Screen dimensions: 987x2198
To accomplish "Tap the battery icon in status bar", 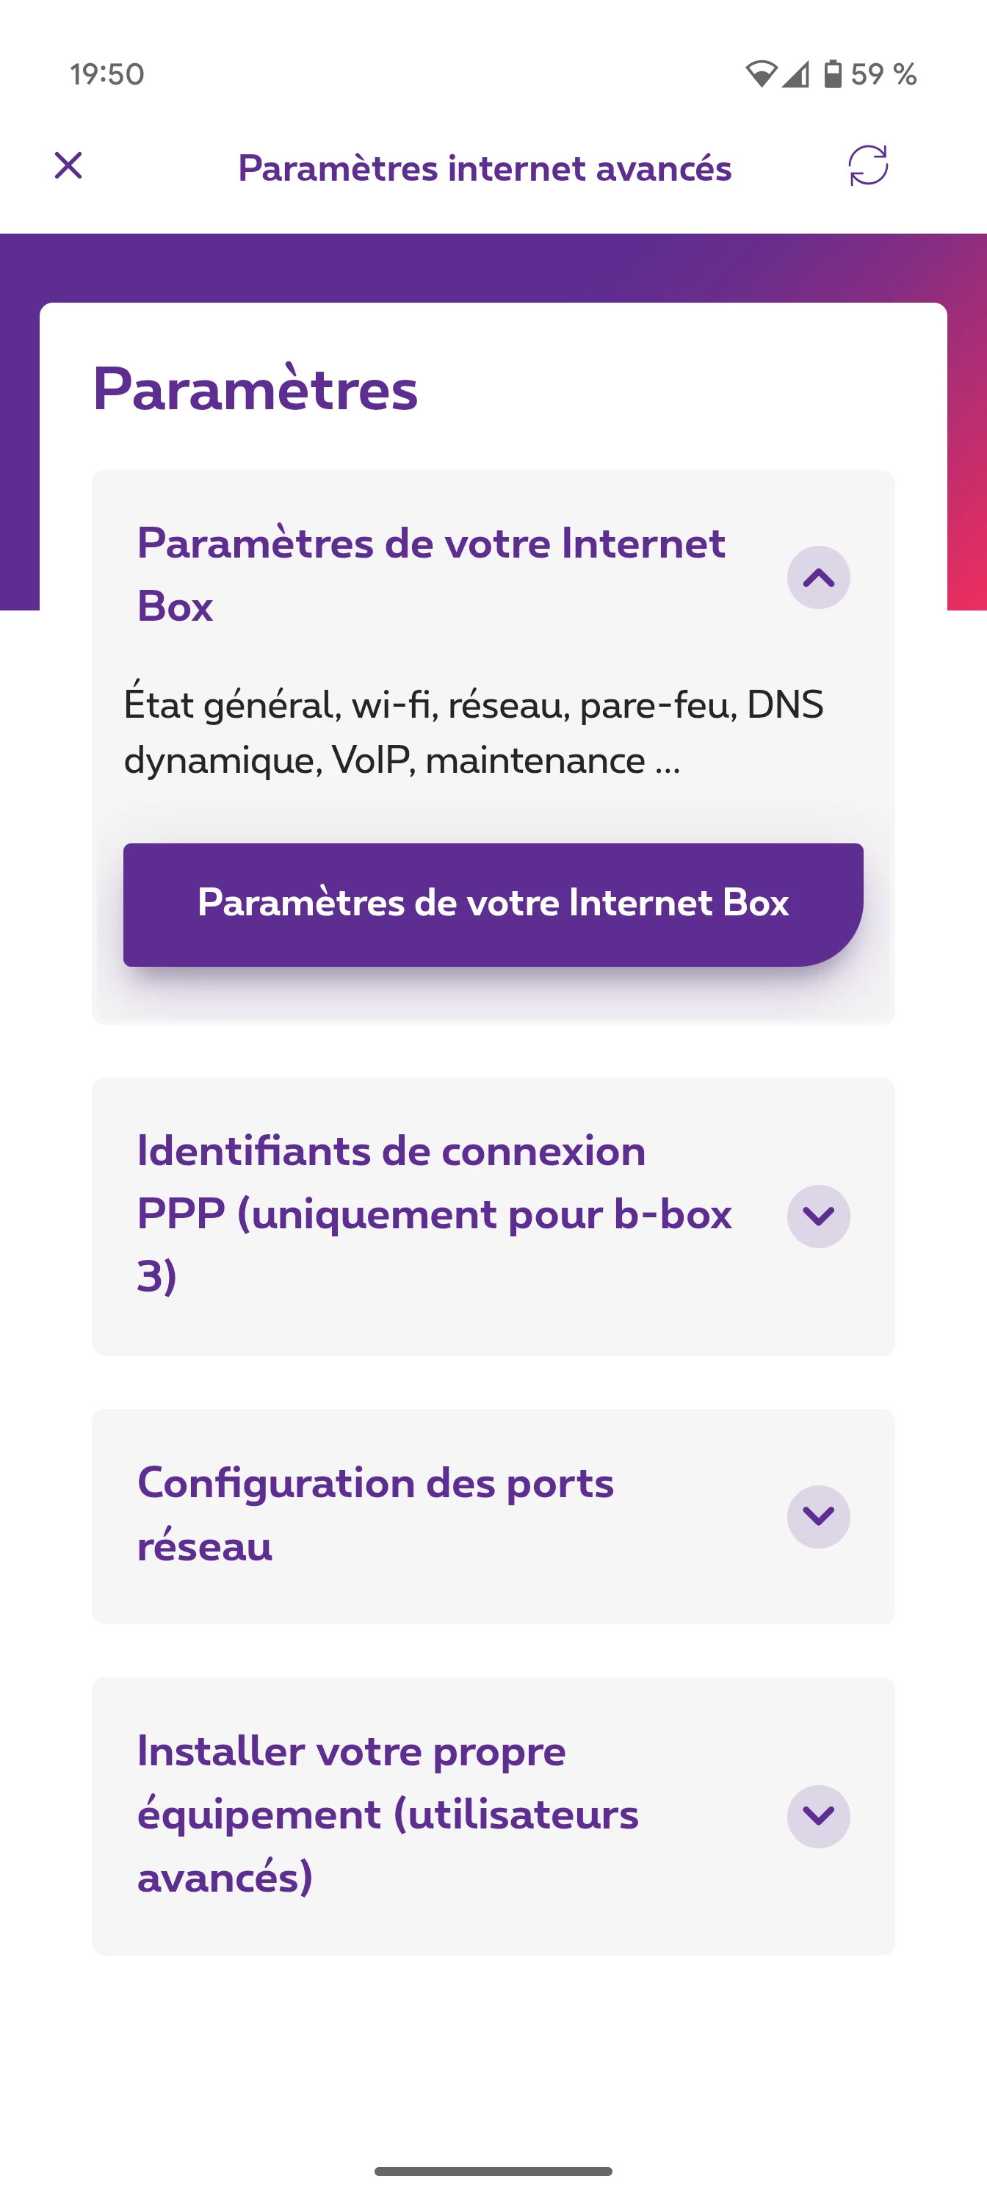I will pyautogui.click(x=833, y=74).
